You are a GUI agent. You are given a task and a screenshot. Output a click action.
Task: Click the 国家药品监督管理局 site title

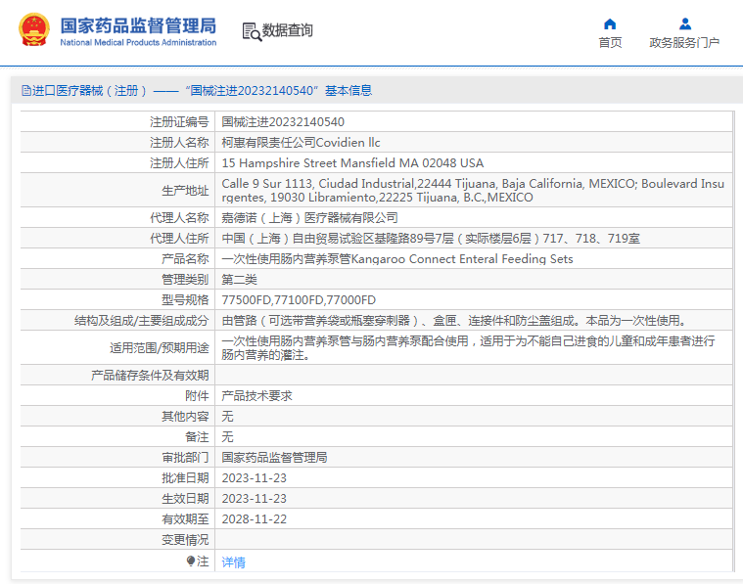click(138, 25)
